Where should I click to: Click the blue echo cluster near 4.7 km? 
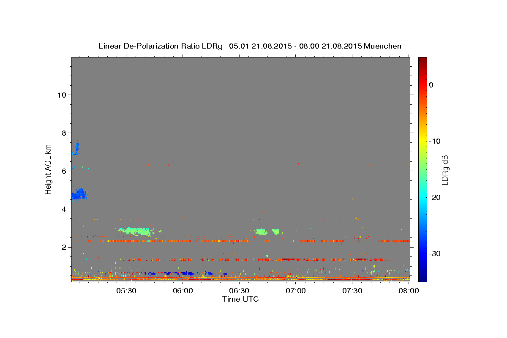pos(79,194)
